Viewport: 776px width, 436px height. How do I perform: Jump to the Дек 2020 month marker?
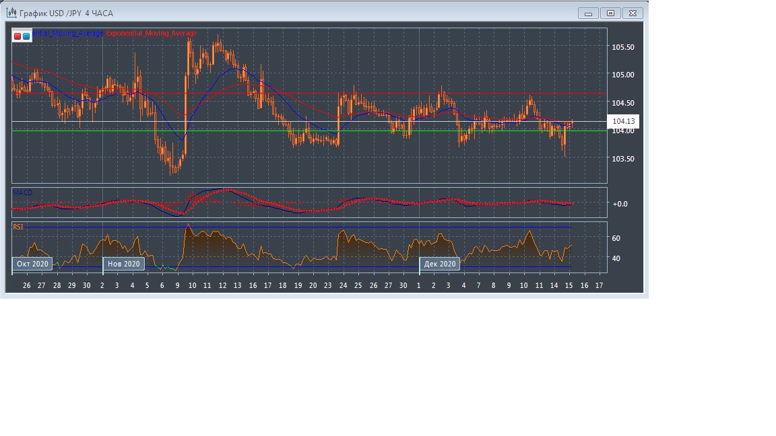(440, 264)
